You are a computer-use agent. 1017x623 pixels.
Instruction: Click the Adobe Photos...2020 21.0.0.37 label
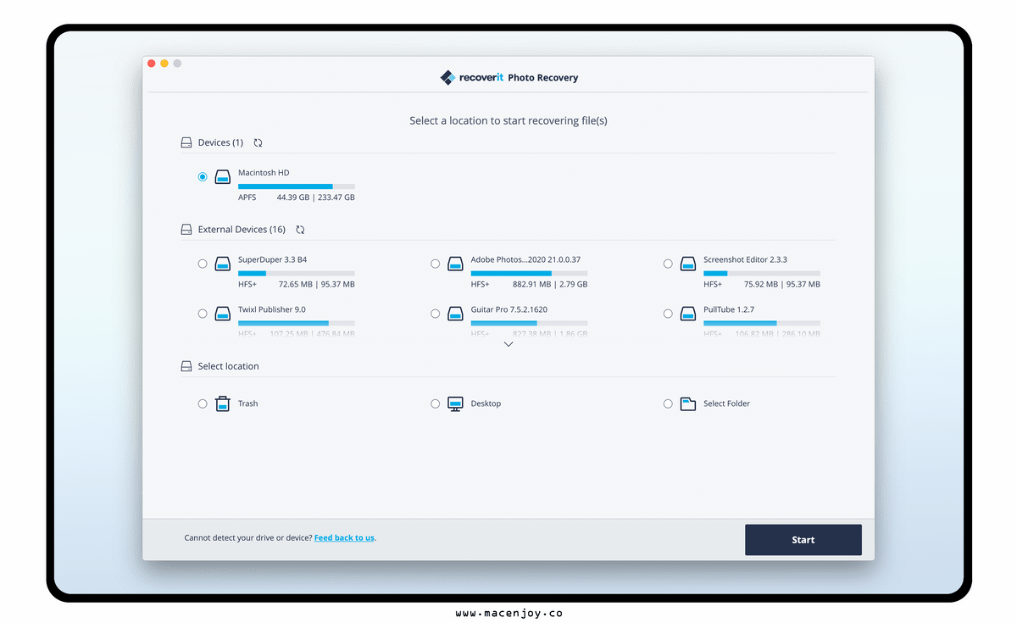pyautogui.click(x=525, y=259)
